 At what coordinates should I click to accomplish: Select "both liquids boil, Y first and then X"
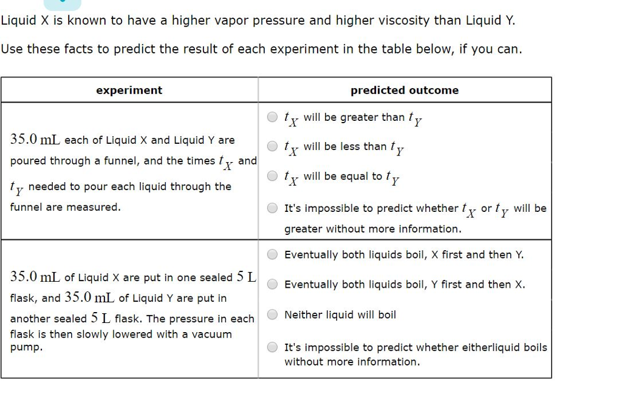pos(272,284)
